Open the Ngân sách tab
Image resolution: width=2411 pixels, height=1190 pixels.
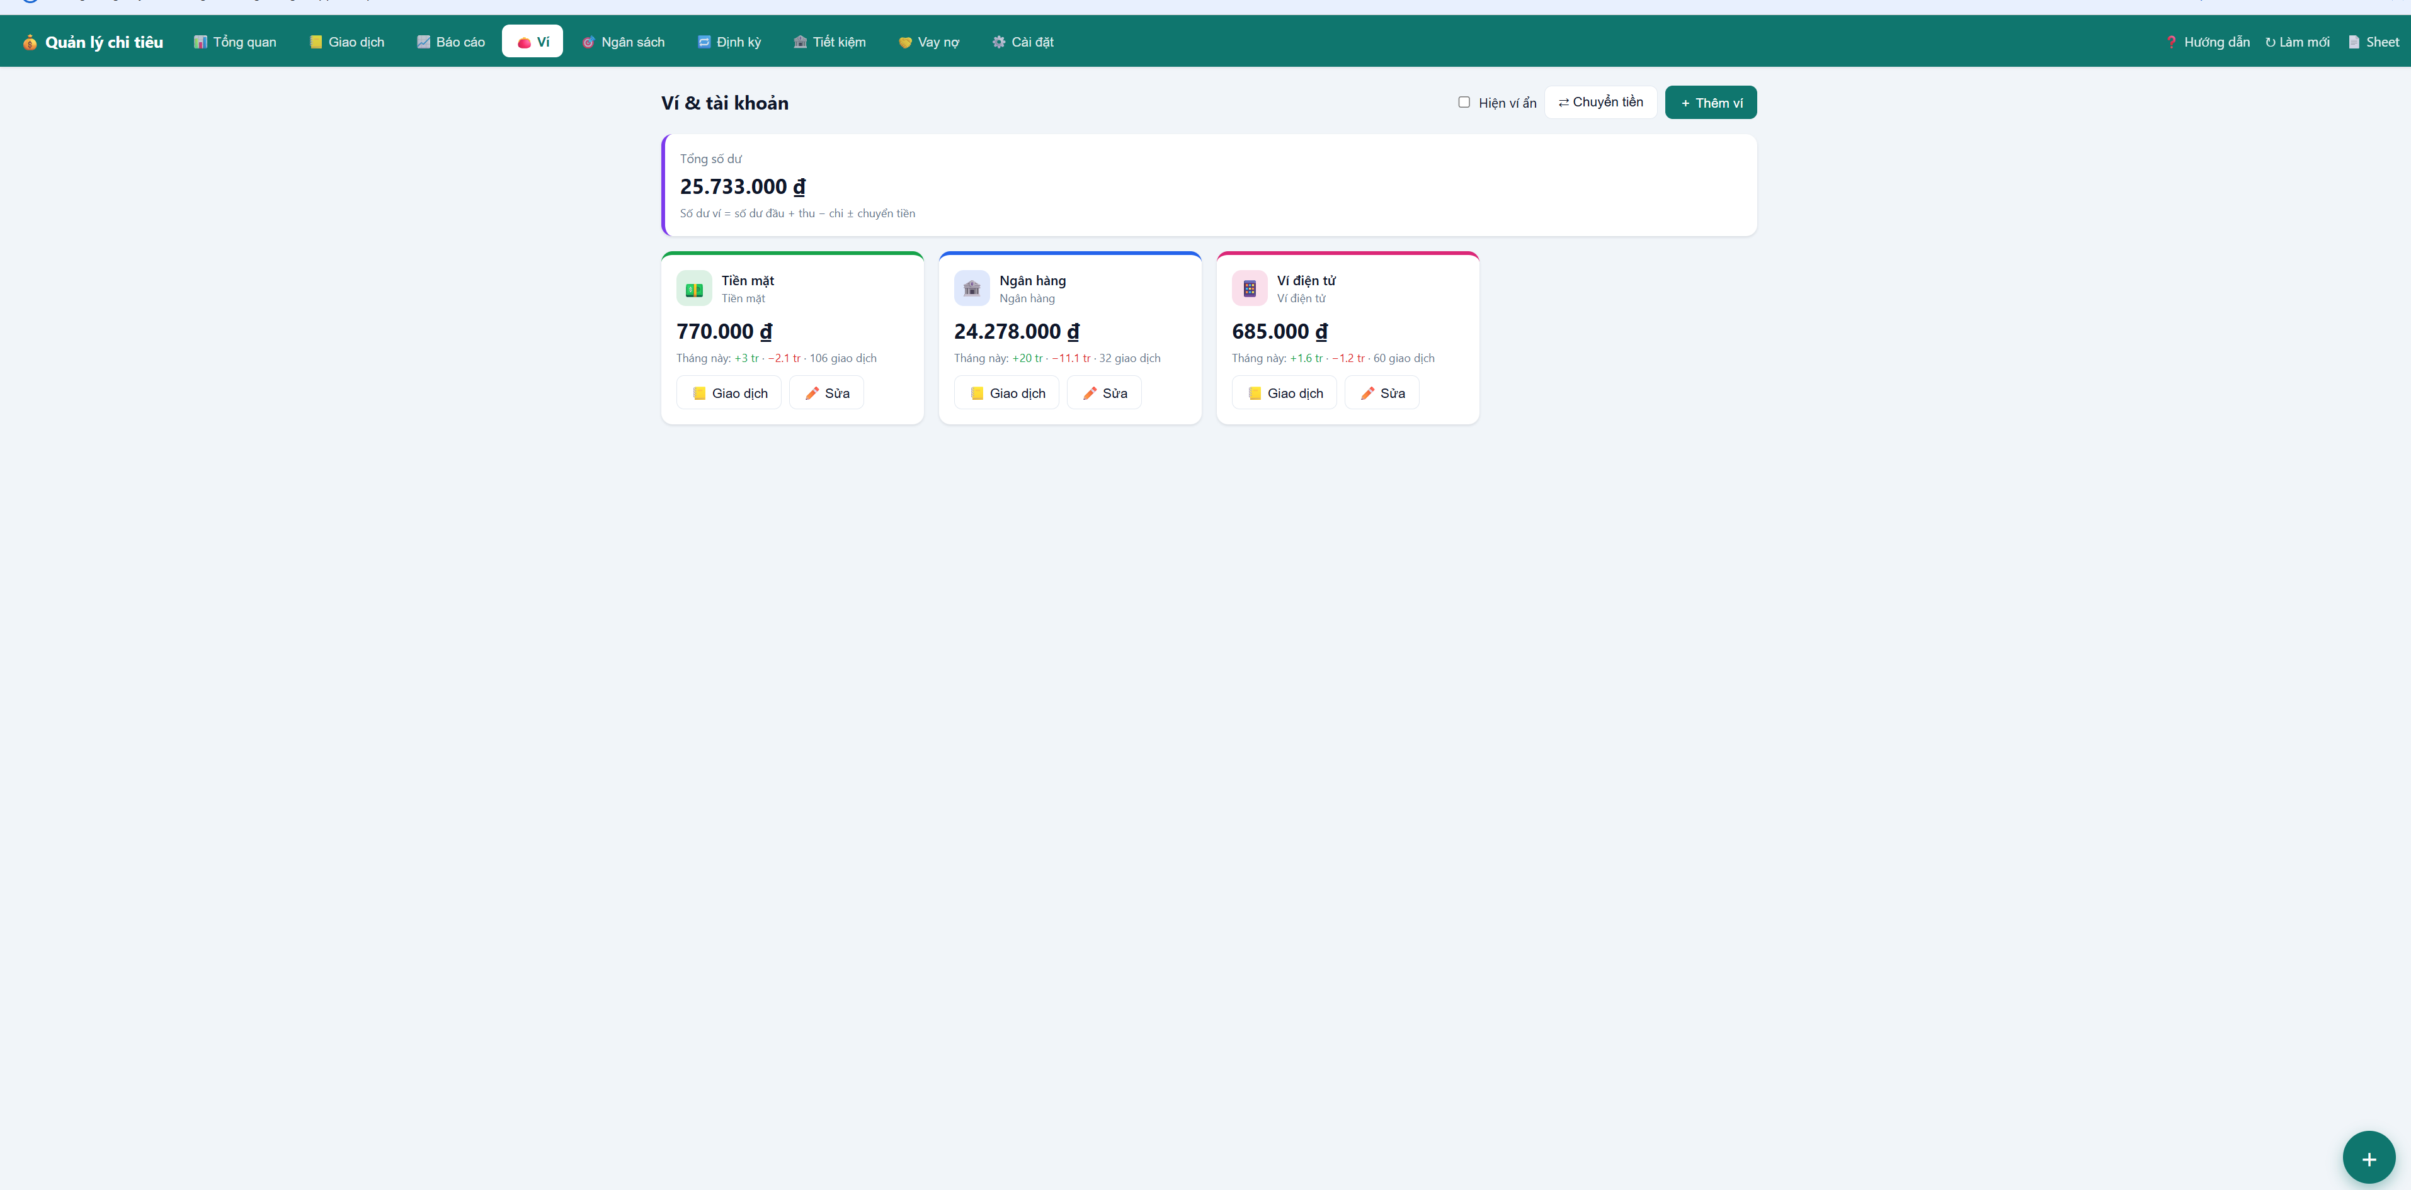tap(624, 41)
